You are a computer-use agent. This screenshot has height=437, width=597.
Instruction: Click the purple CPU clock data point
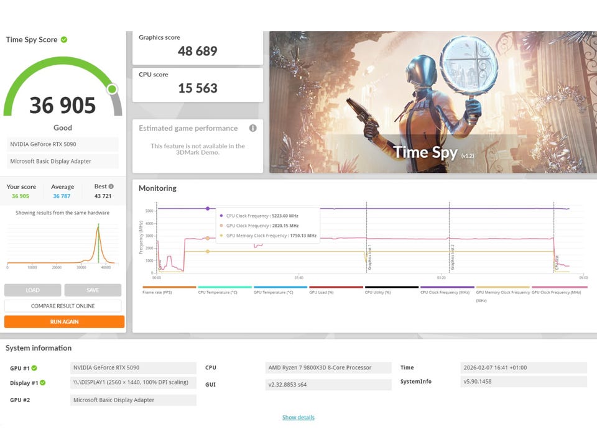(x=208, y=209)
